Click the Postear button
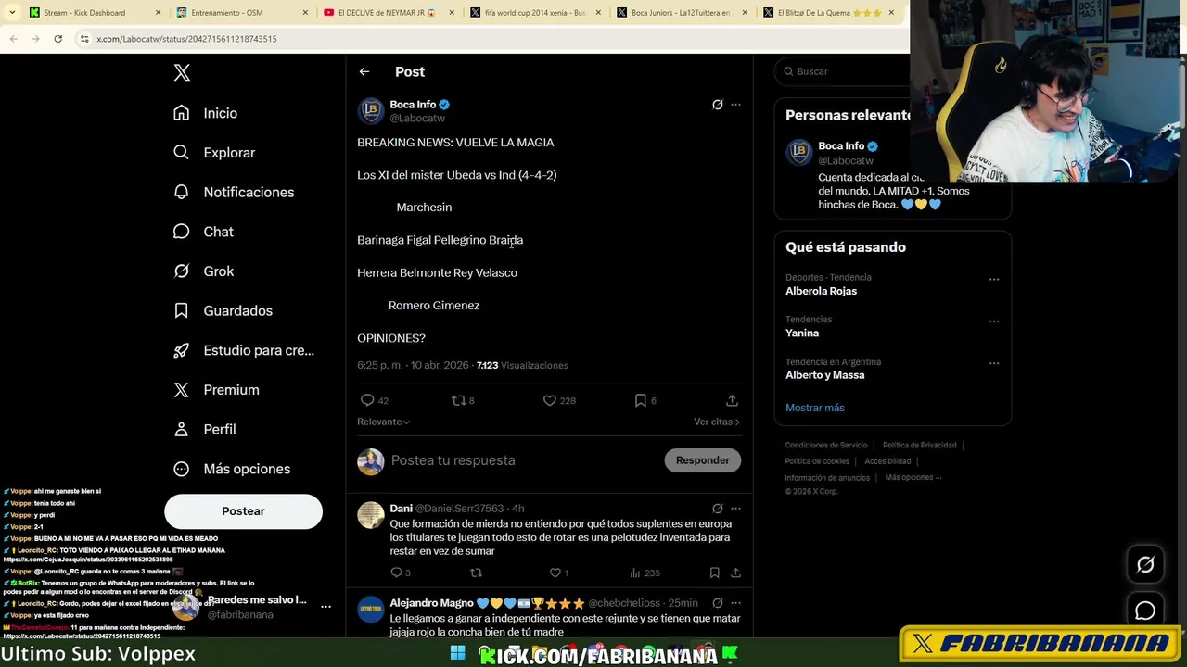The image size is (1187, 667). 243,511
